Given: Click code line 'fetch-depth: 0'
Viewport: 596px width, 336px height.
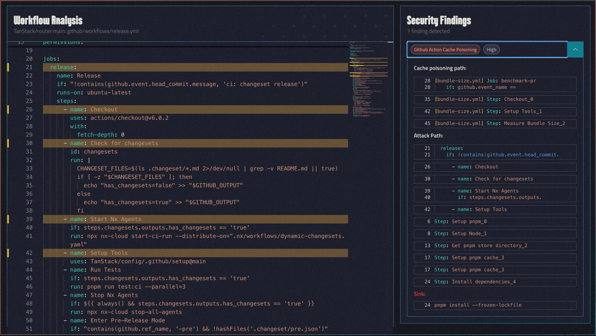Looking at the screenshot, I should [101, 135].
